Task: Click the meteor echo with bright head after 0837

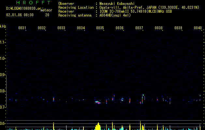Action: point(142,99)
